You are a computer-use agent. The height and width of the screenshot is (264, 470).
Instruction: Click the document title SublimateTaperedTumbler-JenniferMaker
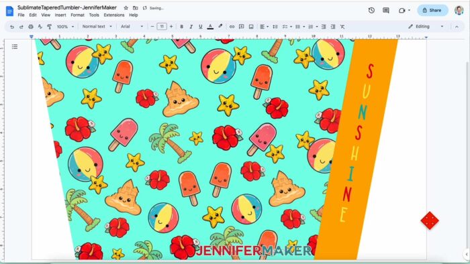[x=67, y=7]
